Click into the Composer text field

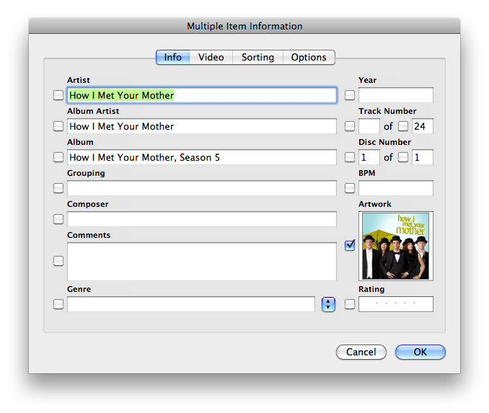pos(202,219)
